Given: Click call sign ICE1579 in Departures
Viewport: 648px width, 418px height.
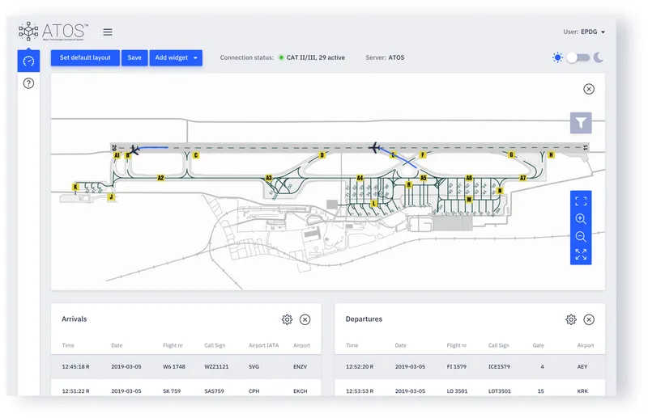Looking at the screenshot, I should (499, 366).
